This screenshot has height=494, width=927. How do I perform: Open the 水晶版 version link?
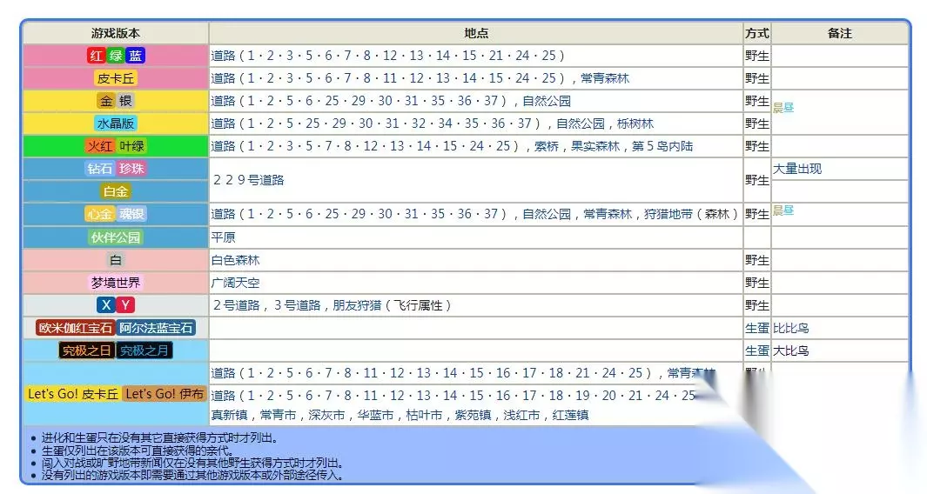point(116,123)
